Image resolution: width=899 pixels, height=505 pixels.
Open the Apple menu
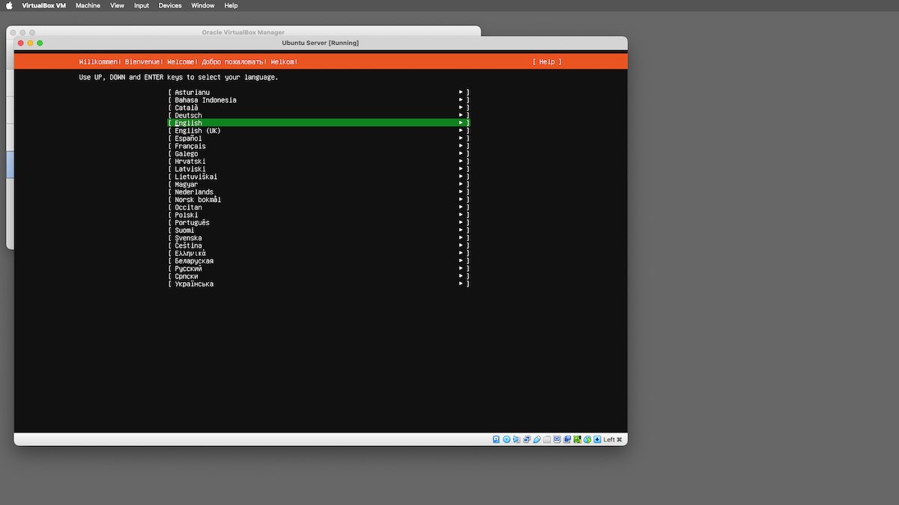10,5
